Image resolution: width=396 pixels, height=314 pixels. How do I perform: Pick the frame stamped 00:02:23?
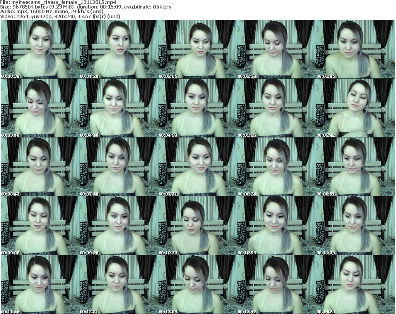pos(277,49)
